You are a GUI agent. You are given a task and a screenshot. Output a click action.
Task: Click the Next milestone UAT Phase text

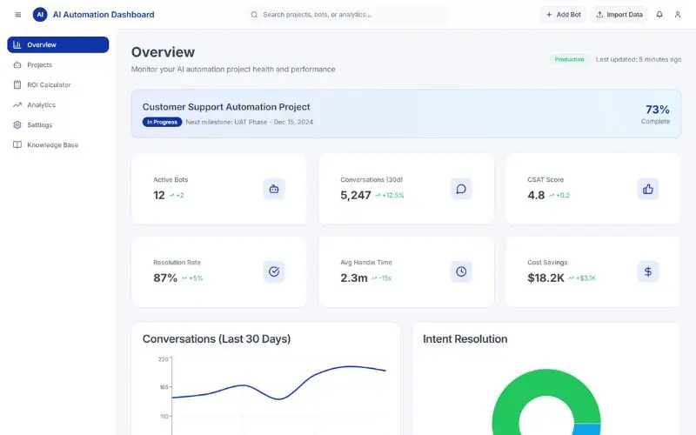(x=249, y=122)
